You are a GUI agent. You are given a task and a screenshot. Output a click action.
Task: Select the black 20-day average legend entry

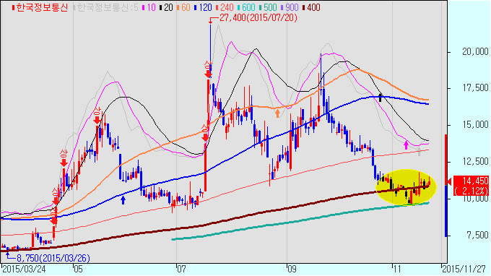tap(166, 7)
